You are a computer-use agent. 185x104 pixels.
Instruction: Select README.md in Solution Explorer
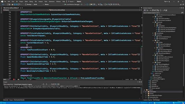155,86
